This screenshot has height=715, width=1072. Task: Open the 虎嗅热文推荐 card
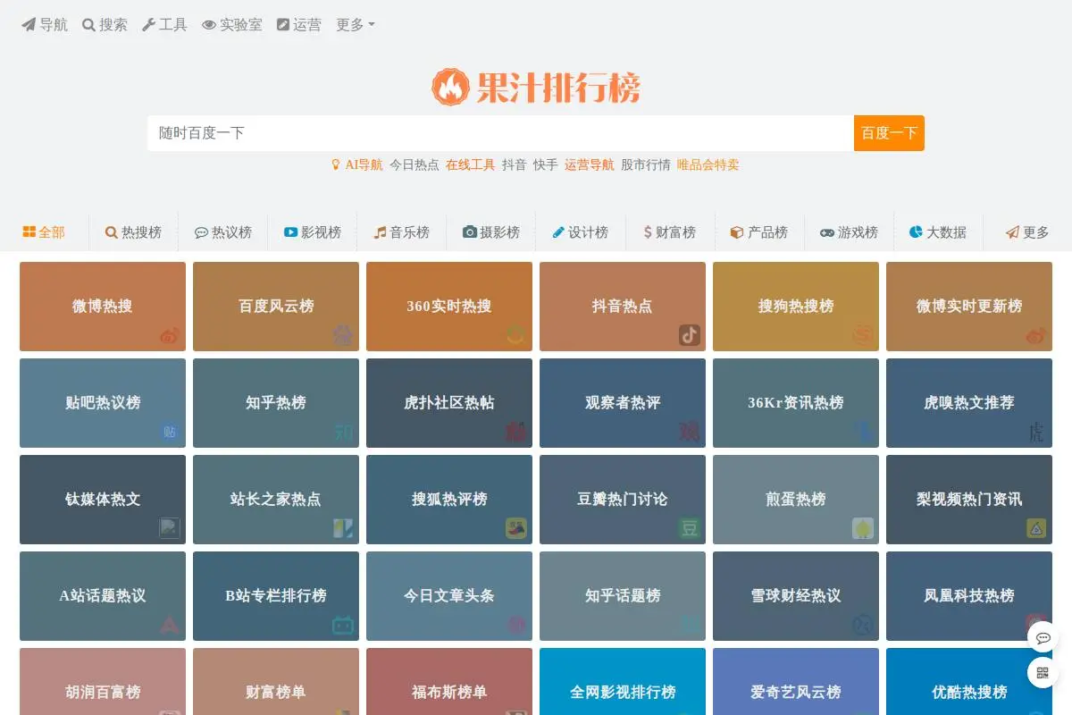click(969, 403)
